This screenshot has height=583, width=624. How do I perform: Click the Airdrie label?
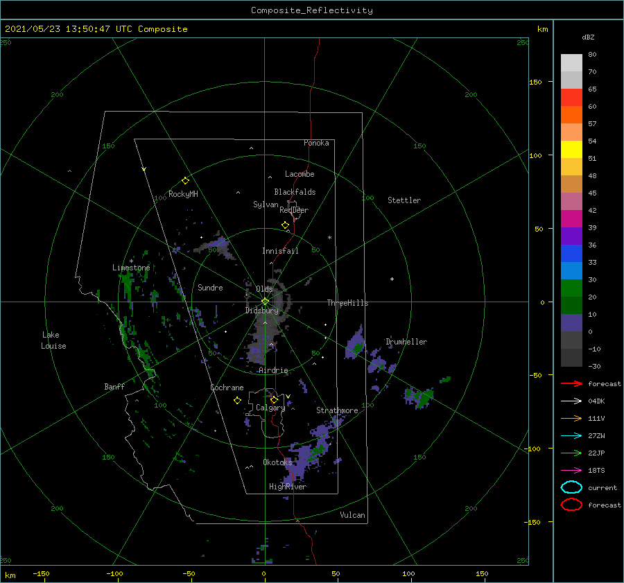[273, 370]
